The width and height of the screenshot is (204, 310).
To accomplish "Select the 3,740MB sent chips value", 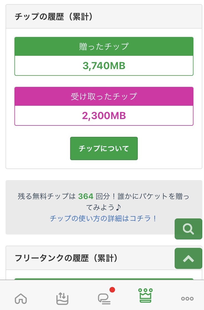I will coord(104,66).
